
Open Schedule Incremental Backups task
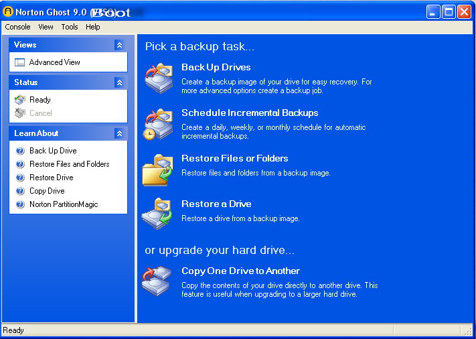(250, 113)
